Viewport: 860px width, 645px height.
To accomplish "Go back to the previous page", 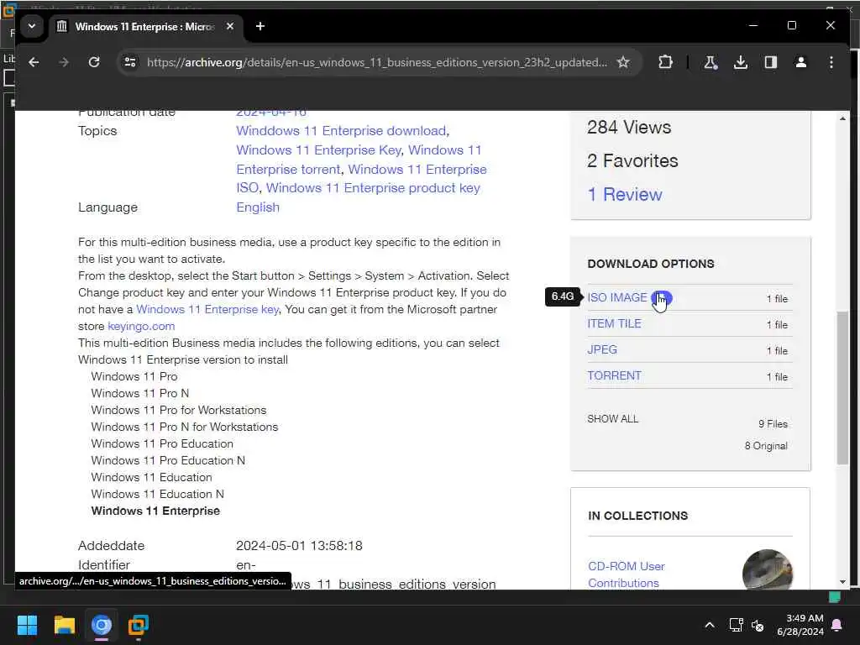I will [34, 62].
